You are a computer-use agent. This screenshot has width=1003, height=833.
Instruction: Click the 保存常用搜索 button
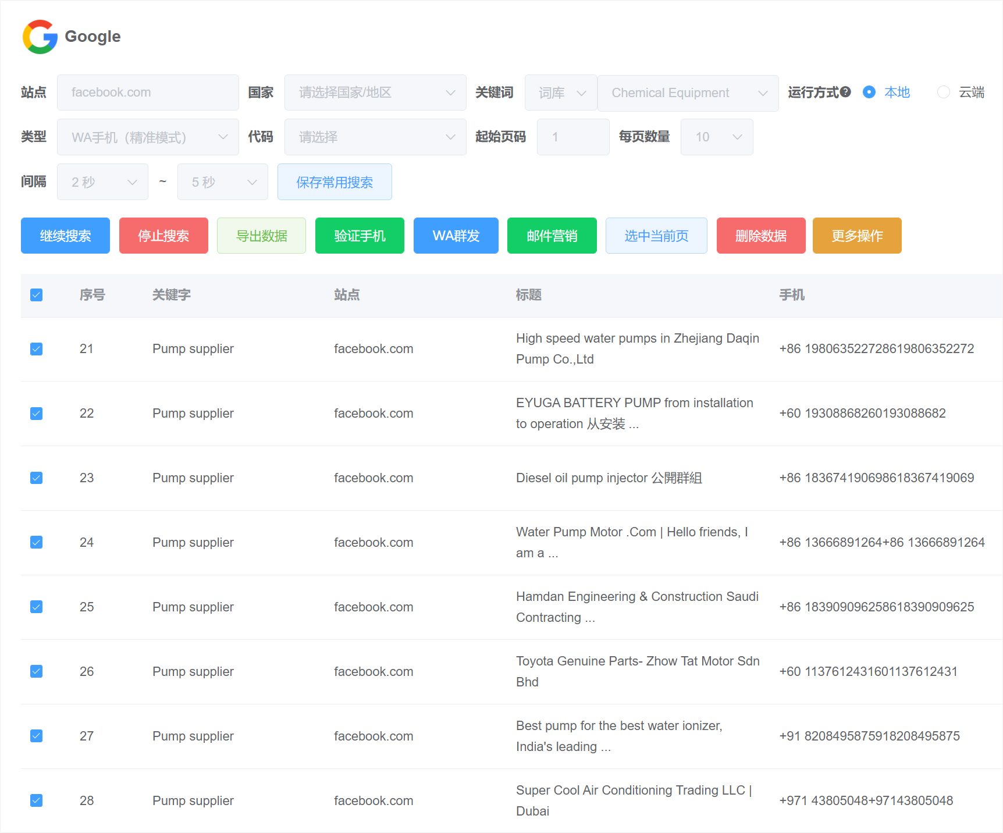(335, 182)
